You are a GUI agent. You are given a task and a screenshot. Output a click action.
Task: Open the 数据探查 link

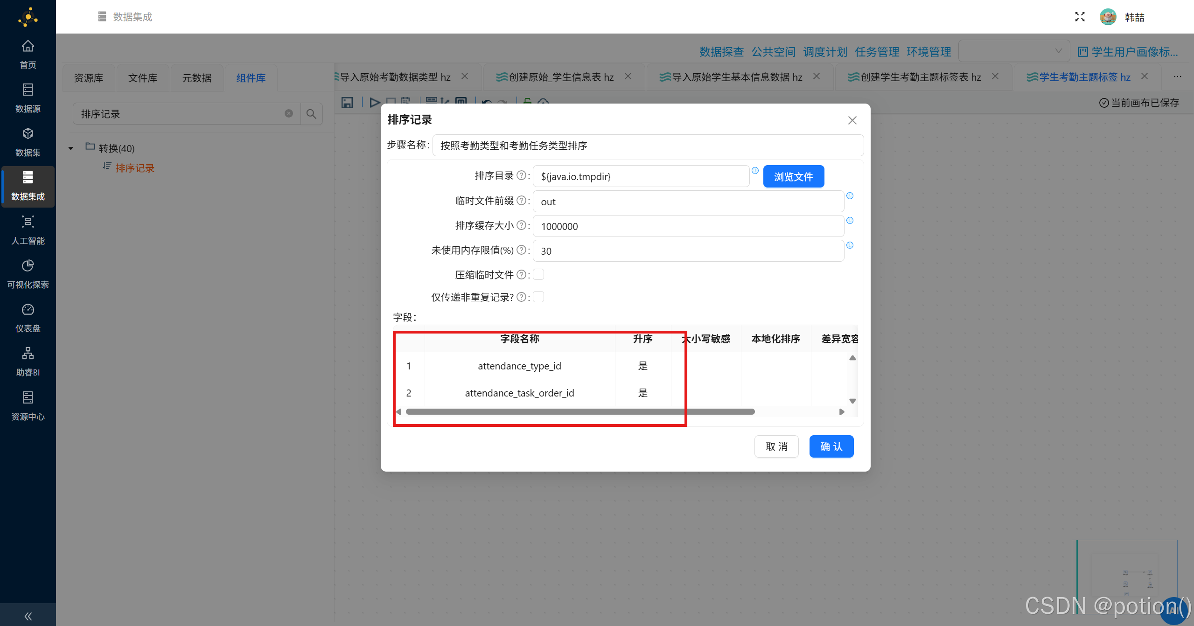tap(721, 52)
